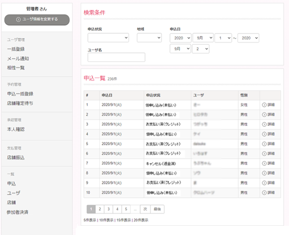Go to page 2 of results
The height and width of the screenshot is (235, 289).
point(100,209)
